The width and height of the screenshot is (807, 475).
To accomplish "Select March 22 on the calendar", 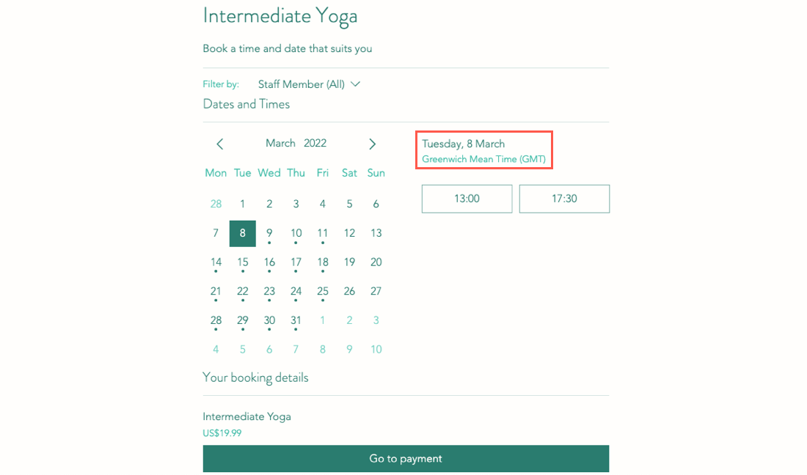I will coord(243,291).
